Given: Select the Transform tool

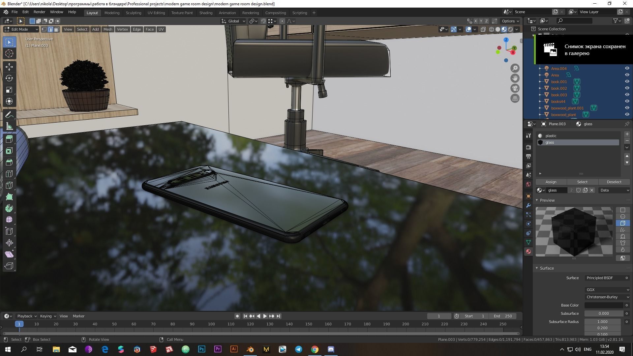Looking at the screenshot, I should click(9, 101).
